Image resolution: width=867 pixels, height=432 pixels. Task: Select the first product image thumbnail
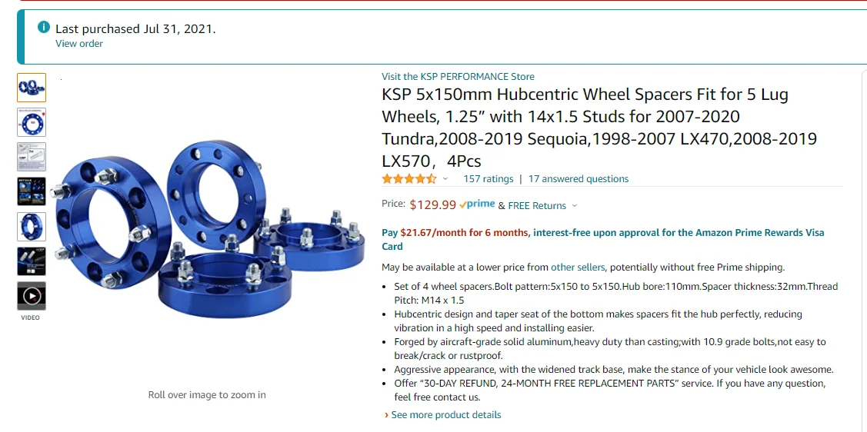tap(32, 88)
